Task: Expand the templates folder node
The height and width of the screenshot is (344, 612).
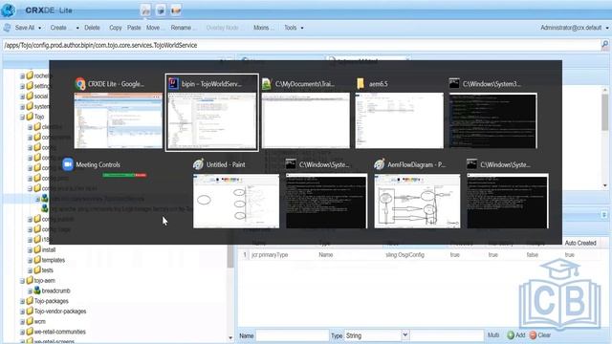Action: [30, 260]
